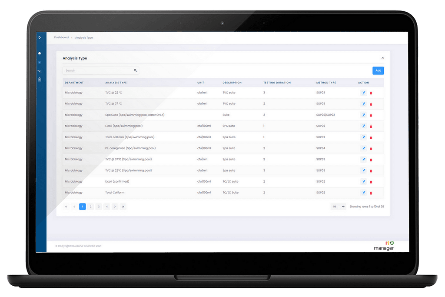Edit TVC @ 37°C (Spa/swimming pool) row
Viewport: 445px width, 297px height.
point(364,159)
